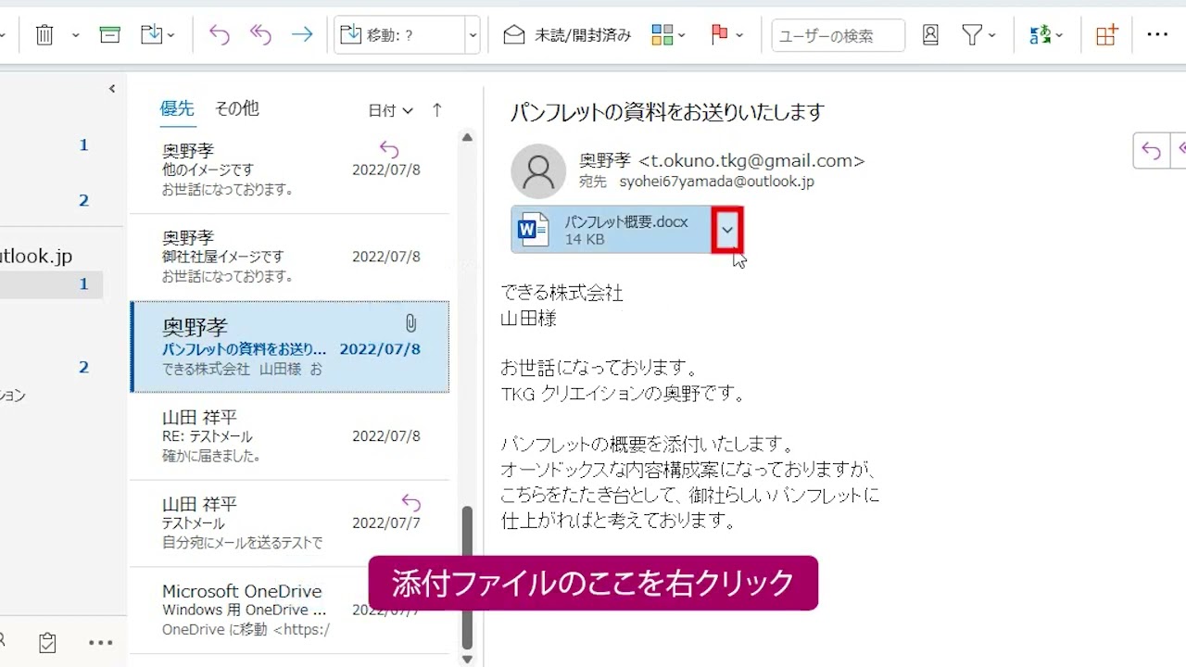The height and width of the screenshot is (667, 1186).
Task: Click Reply button in reading pane
Action: tap(1151, 150)
